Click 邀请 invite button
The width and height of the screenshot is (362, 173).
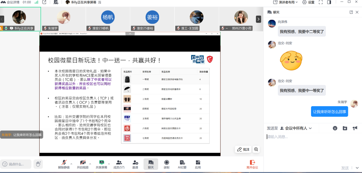[x=135, y=164]
